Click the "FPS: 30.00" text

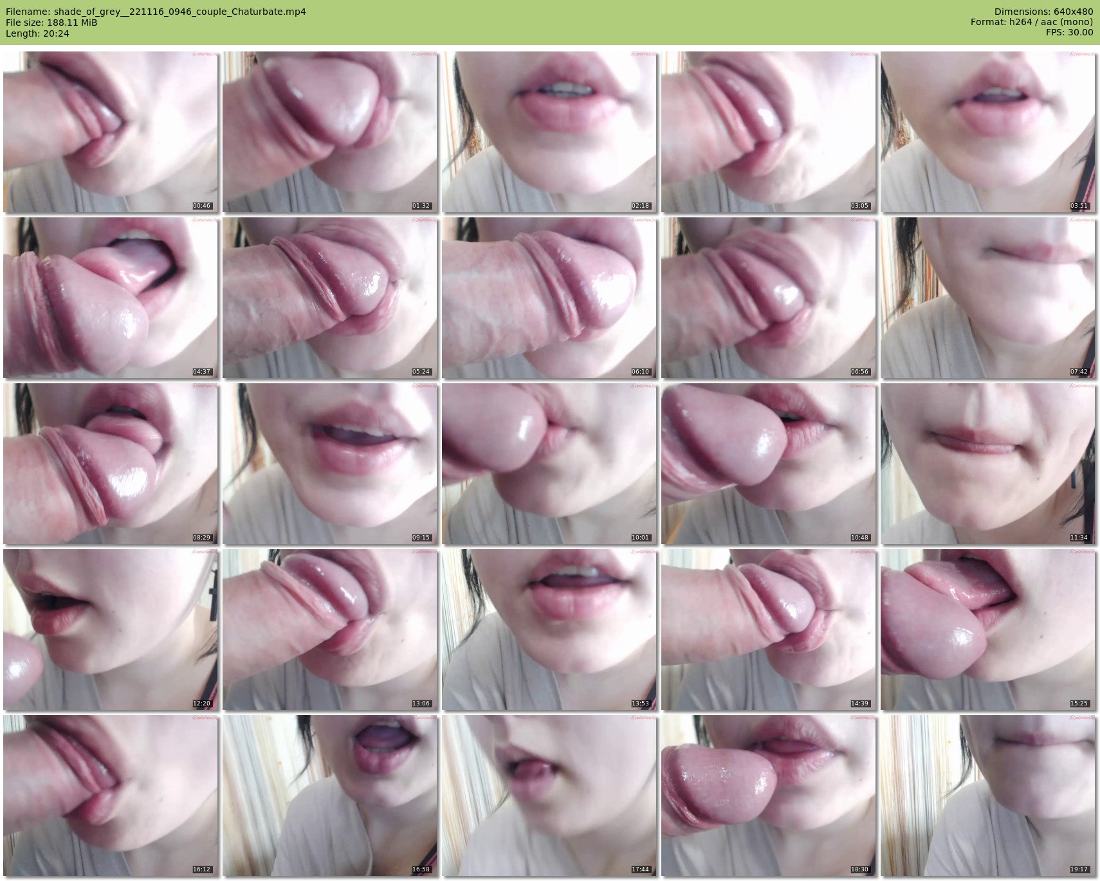click(x=1069, y=32)
